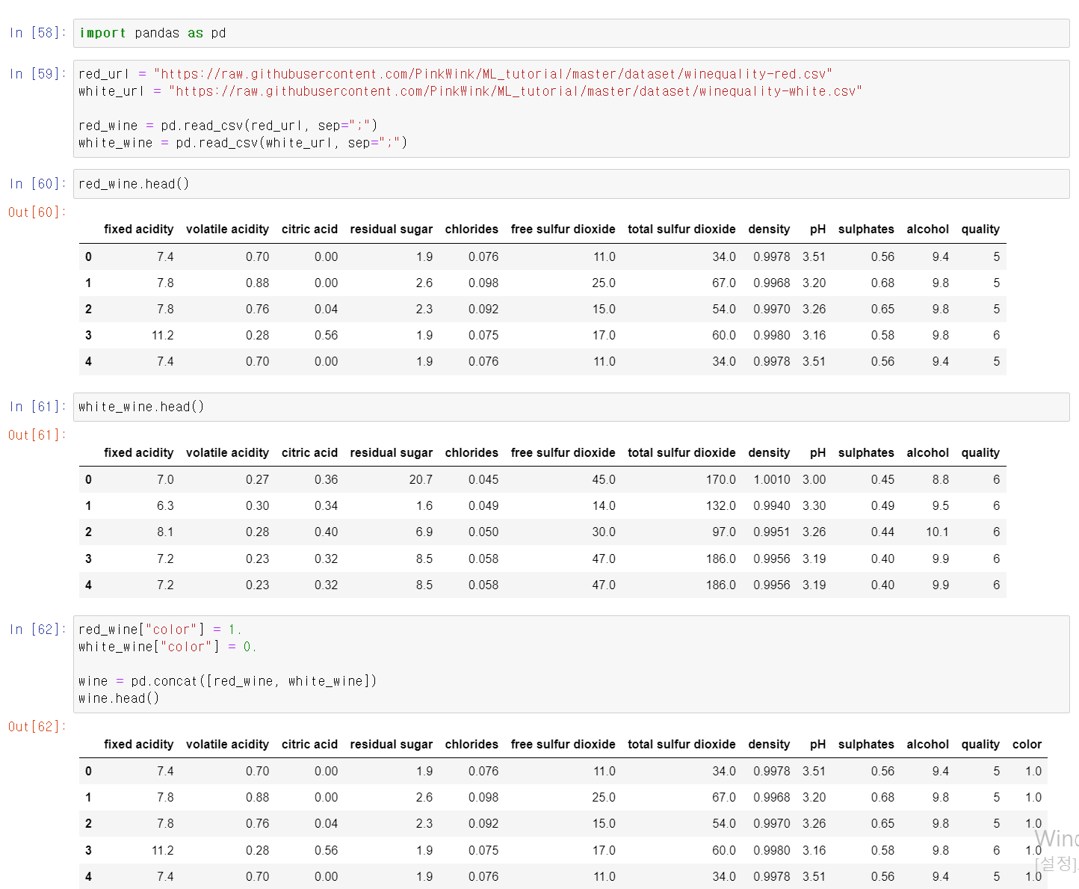Click the red_wine = pd.read_csv line

[228, 126]
